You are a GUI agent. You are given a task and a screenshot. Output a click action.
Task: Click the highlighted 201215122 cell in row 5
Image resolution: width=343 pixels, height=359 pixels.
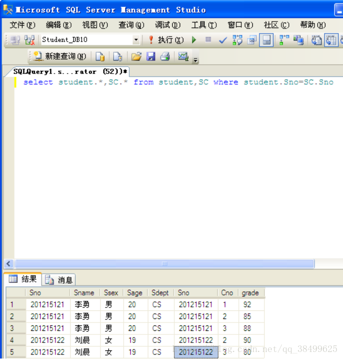[x=196, y=352]
